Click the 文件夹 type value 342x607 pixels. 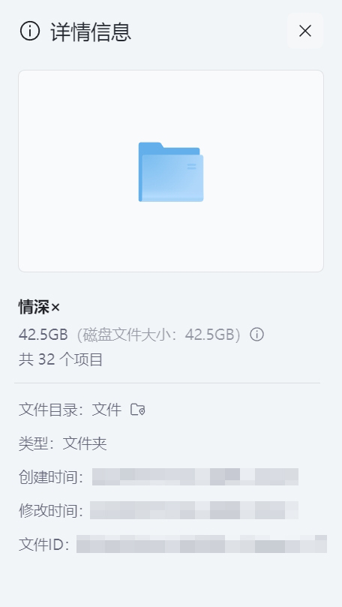[x=85, y=443]
